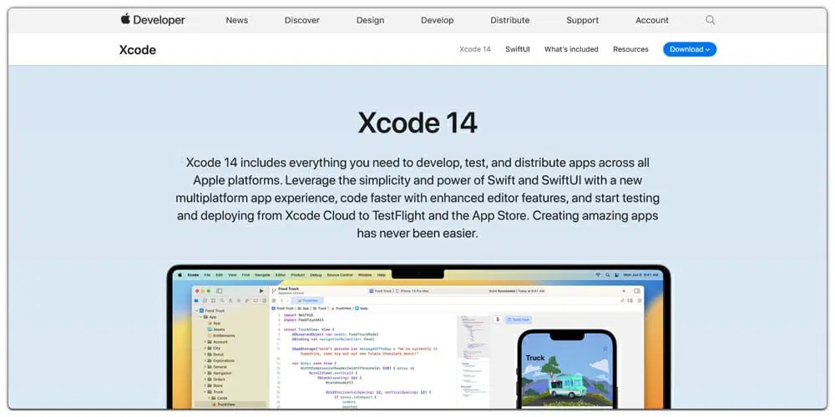Viewport: 835px width, 417px height.
Task: Expand the General folder
Action: coord(205,367)
